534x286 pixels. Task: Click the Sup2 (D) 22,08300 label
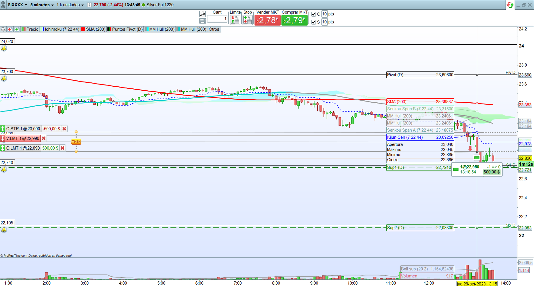(x=420, y=228)
